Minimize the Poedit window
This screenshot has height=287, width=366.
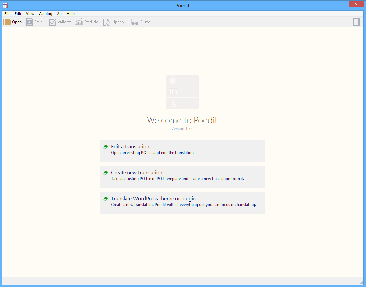[336, 4]
